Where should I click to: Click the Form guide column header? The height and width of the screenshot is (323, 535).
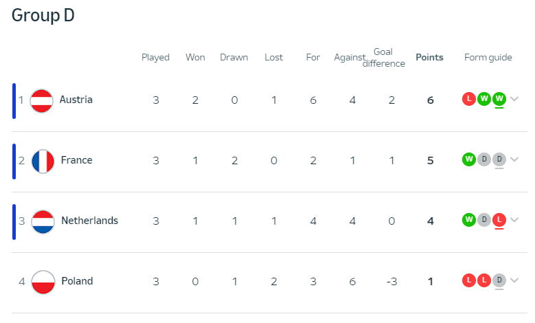(x=488, y=57)
